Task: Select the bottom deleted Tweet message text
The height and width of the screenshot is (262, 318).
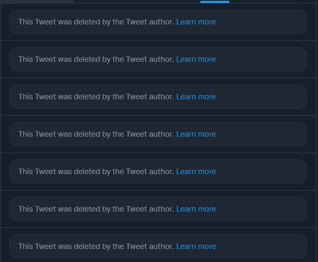Action: coord(96,246)
